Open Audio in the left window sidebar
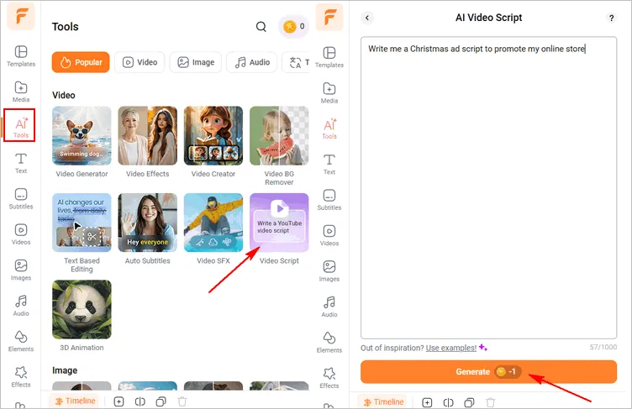 (21, 306)
